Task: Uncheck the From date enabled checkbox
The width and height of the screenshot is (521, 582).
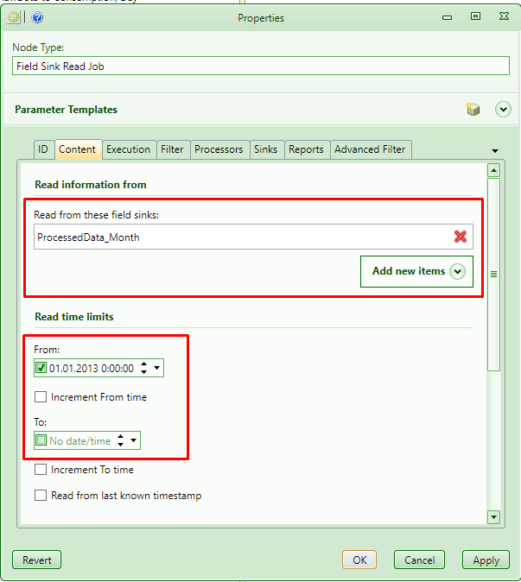Action: click(41, 368)
